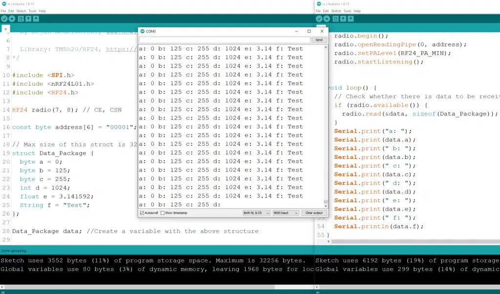Disable the Autoscroll checkbox

142,213
